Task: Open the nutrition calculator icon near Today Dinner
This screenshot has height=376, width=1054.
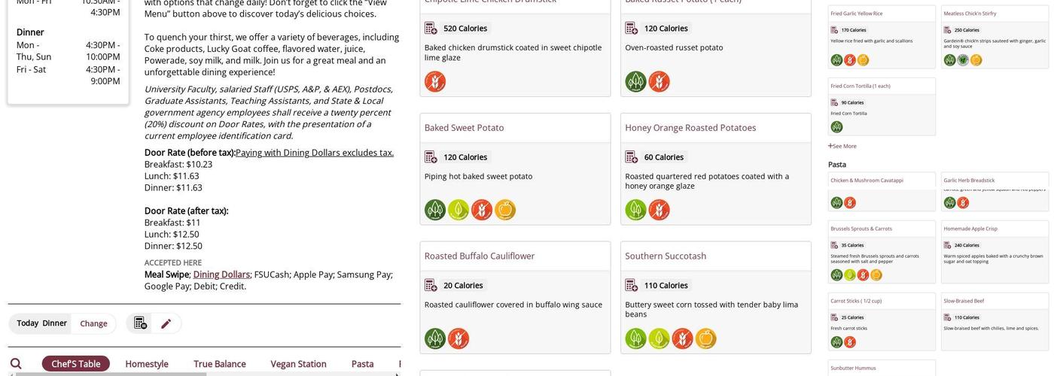Action: click(140, 323)
